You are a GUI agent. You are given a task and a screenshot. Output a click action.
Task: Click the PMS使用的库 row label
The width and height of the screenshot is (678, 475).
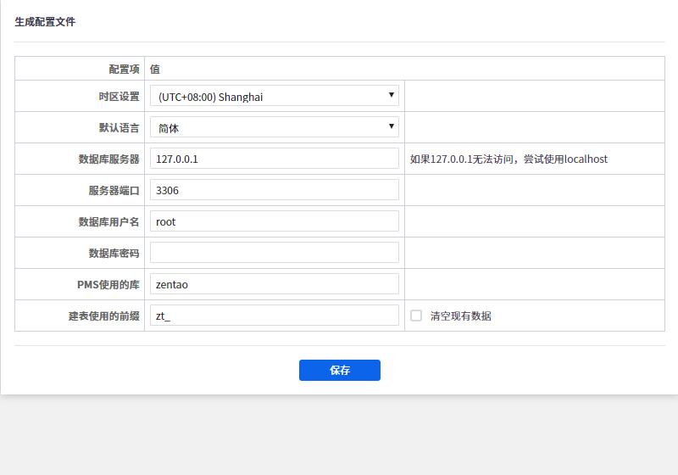click(x=108, y=285)
